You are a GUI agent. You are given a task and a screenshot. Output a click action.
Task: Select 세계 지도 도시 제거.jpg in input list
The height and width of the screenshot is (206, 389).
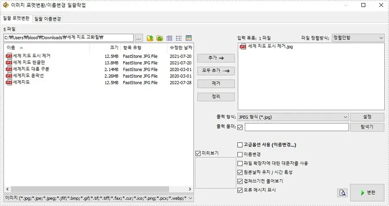point(271,46)
